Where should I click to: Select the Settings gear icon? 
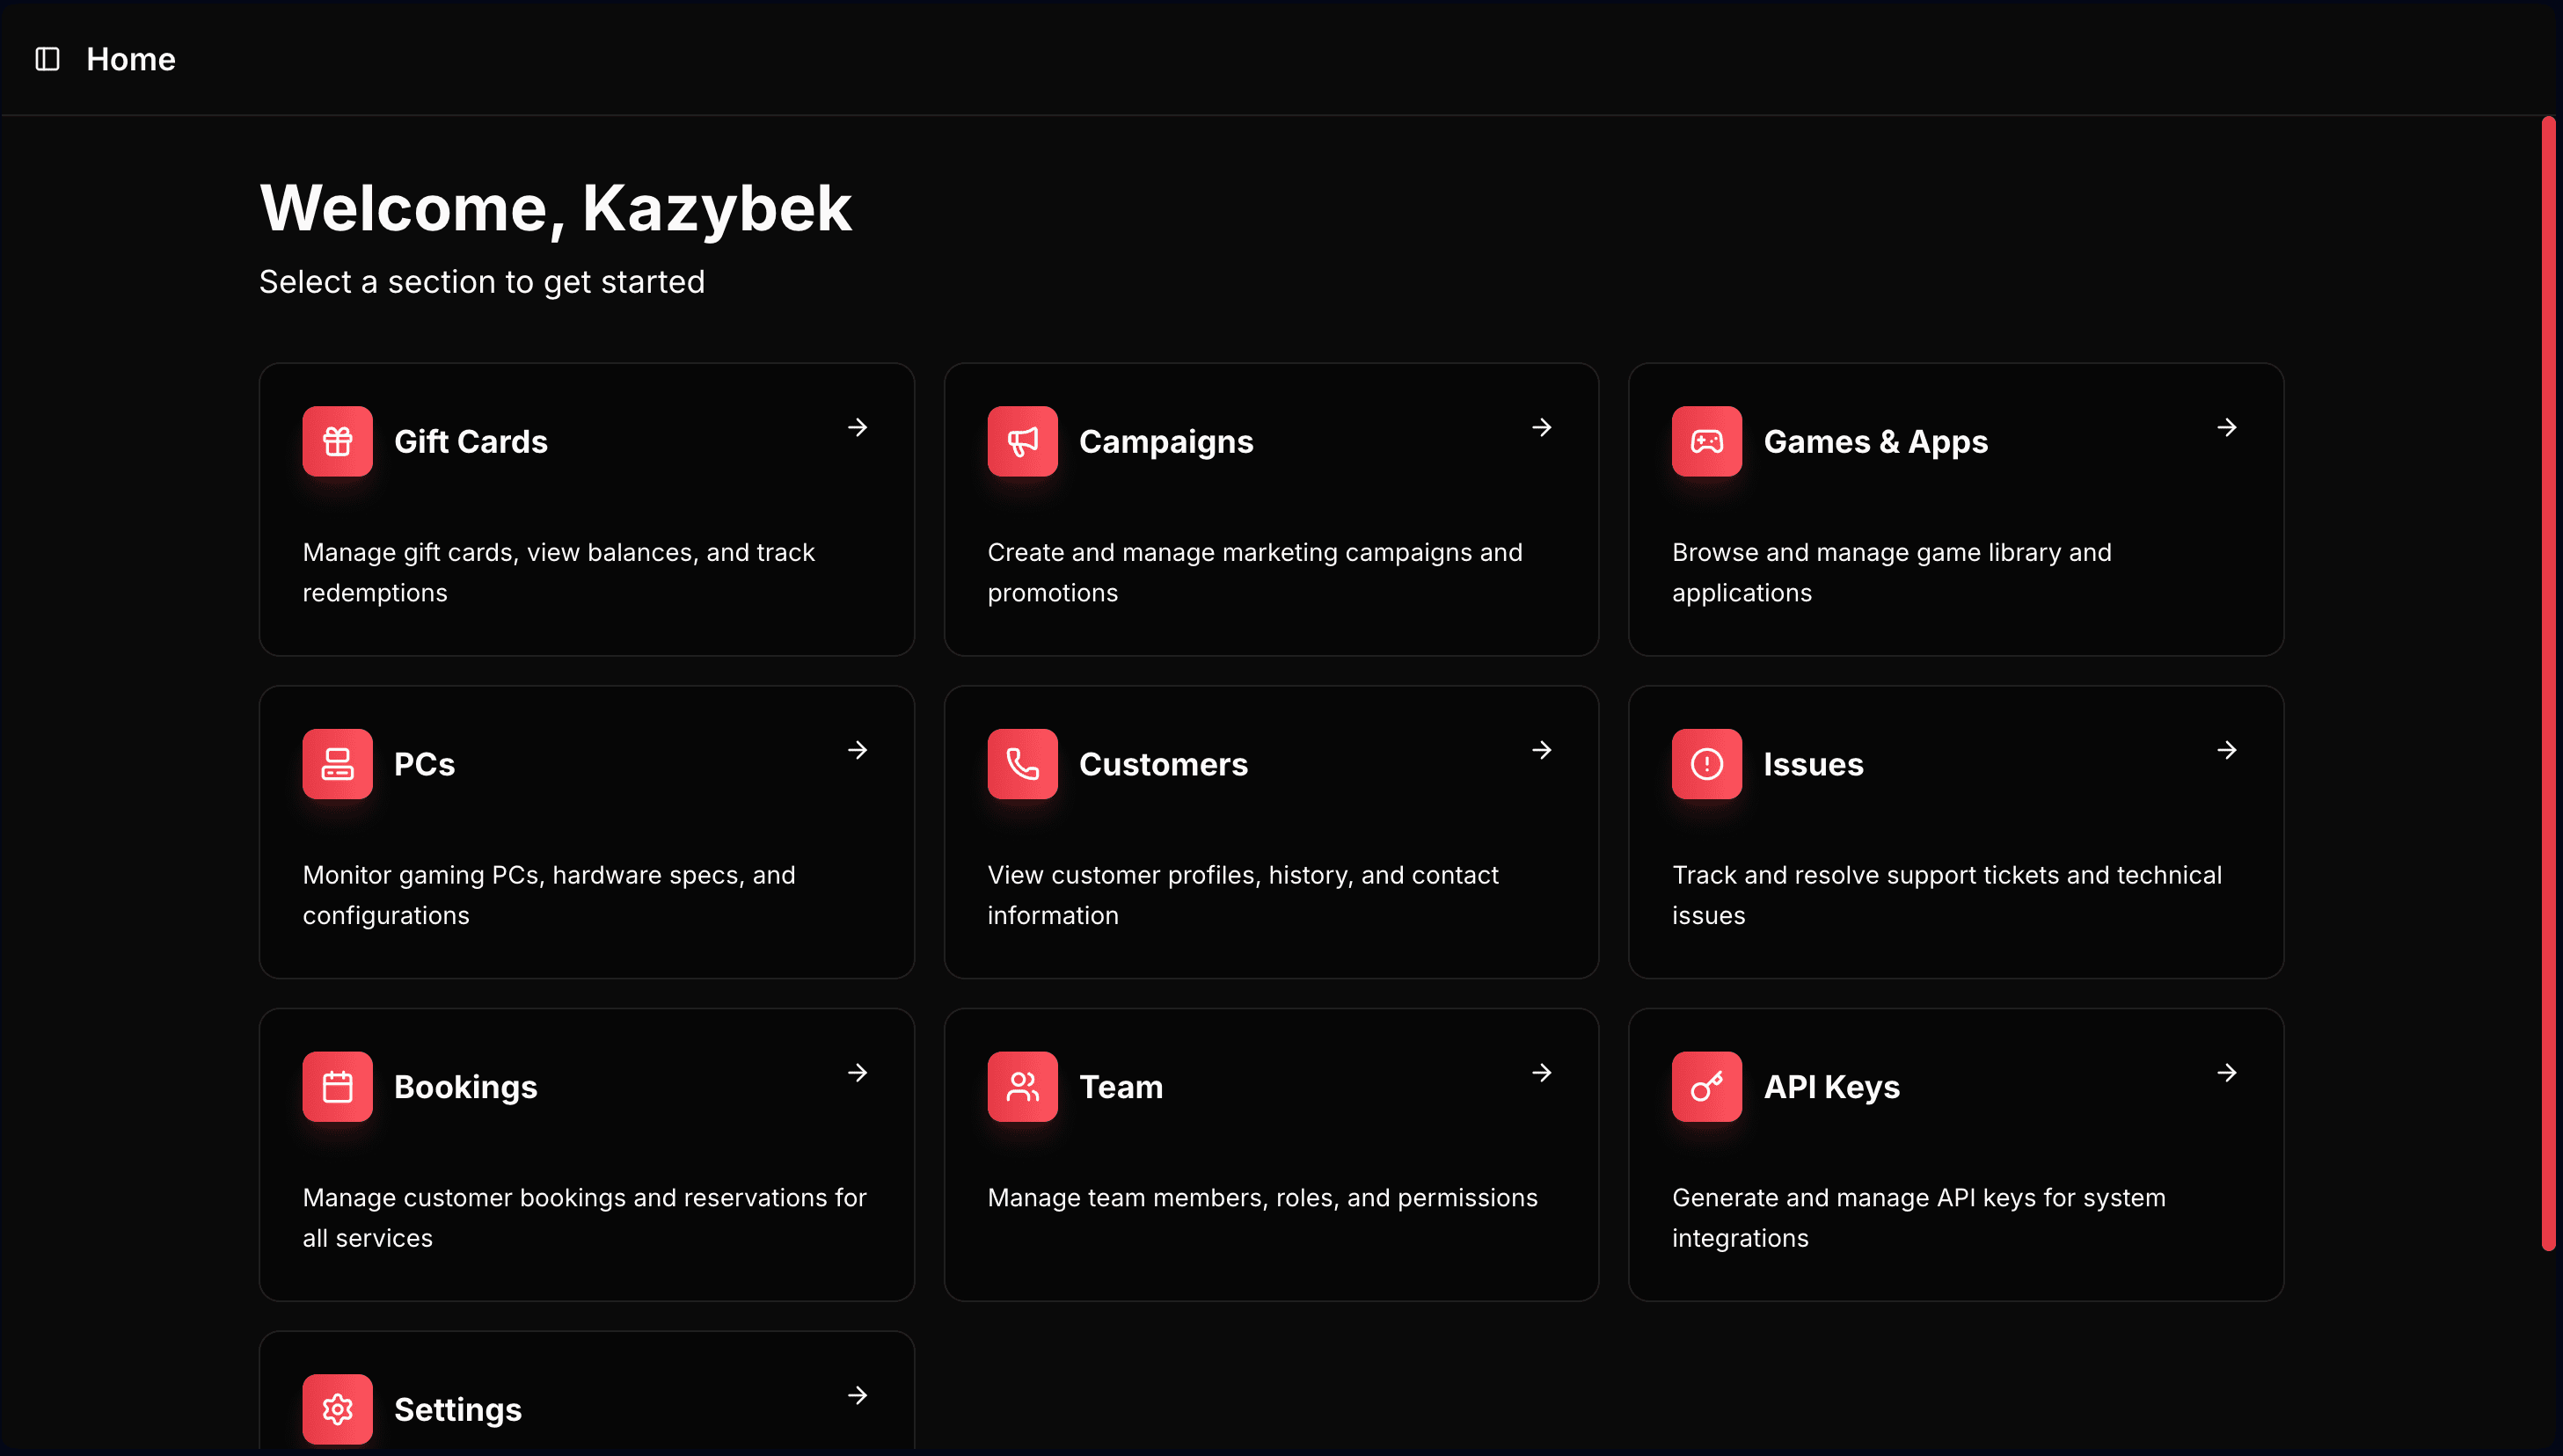click(x=337, y=1409)
